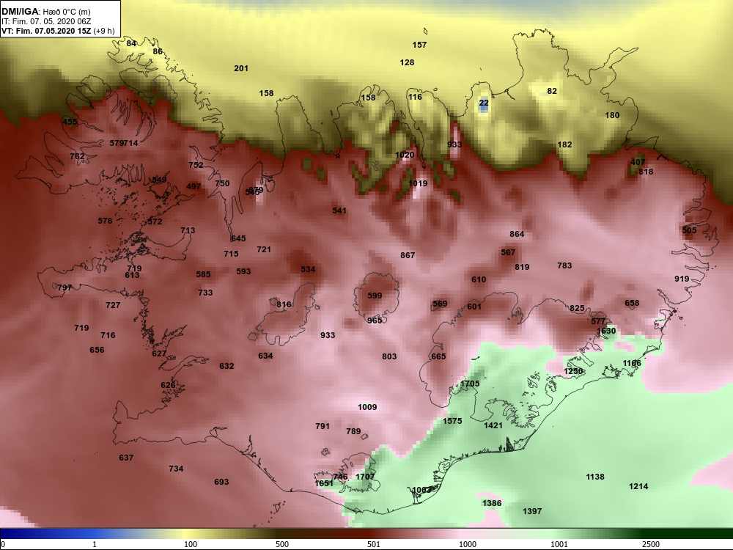
Task: Click the map value 1707
Action: point(365,477)
